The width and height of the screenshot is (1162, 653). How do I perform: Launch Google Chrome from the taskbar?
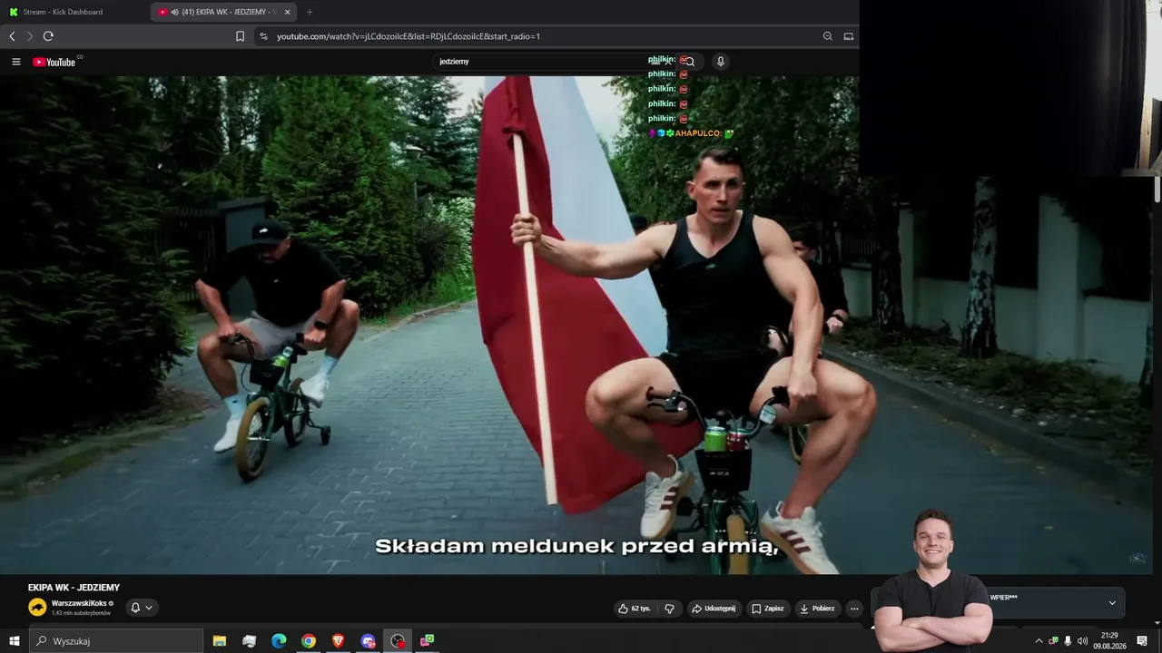coord(309,641)
